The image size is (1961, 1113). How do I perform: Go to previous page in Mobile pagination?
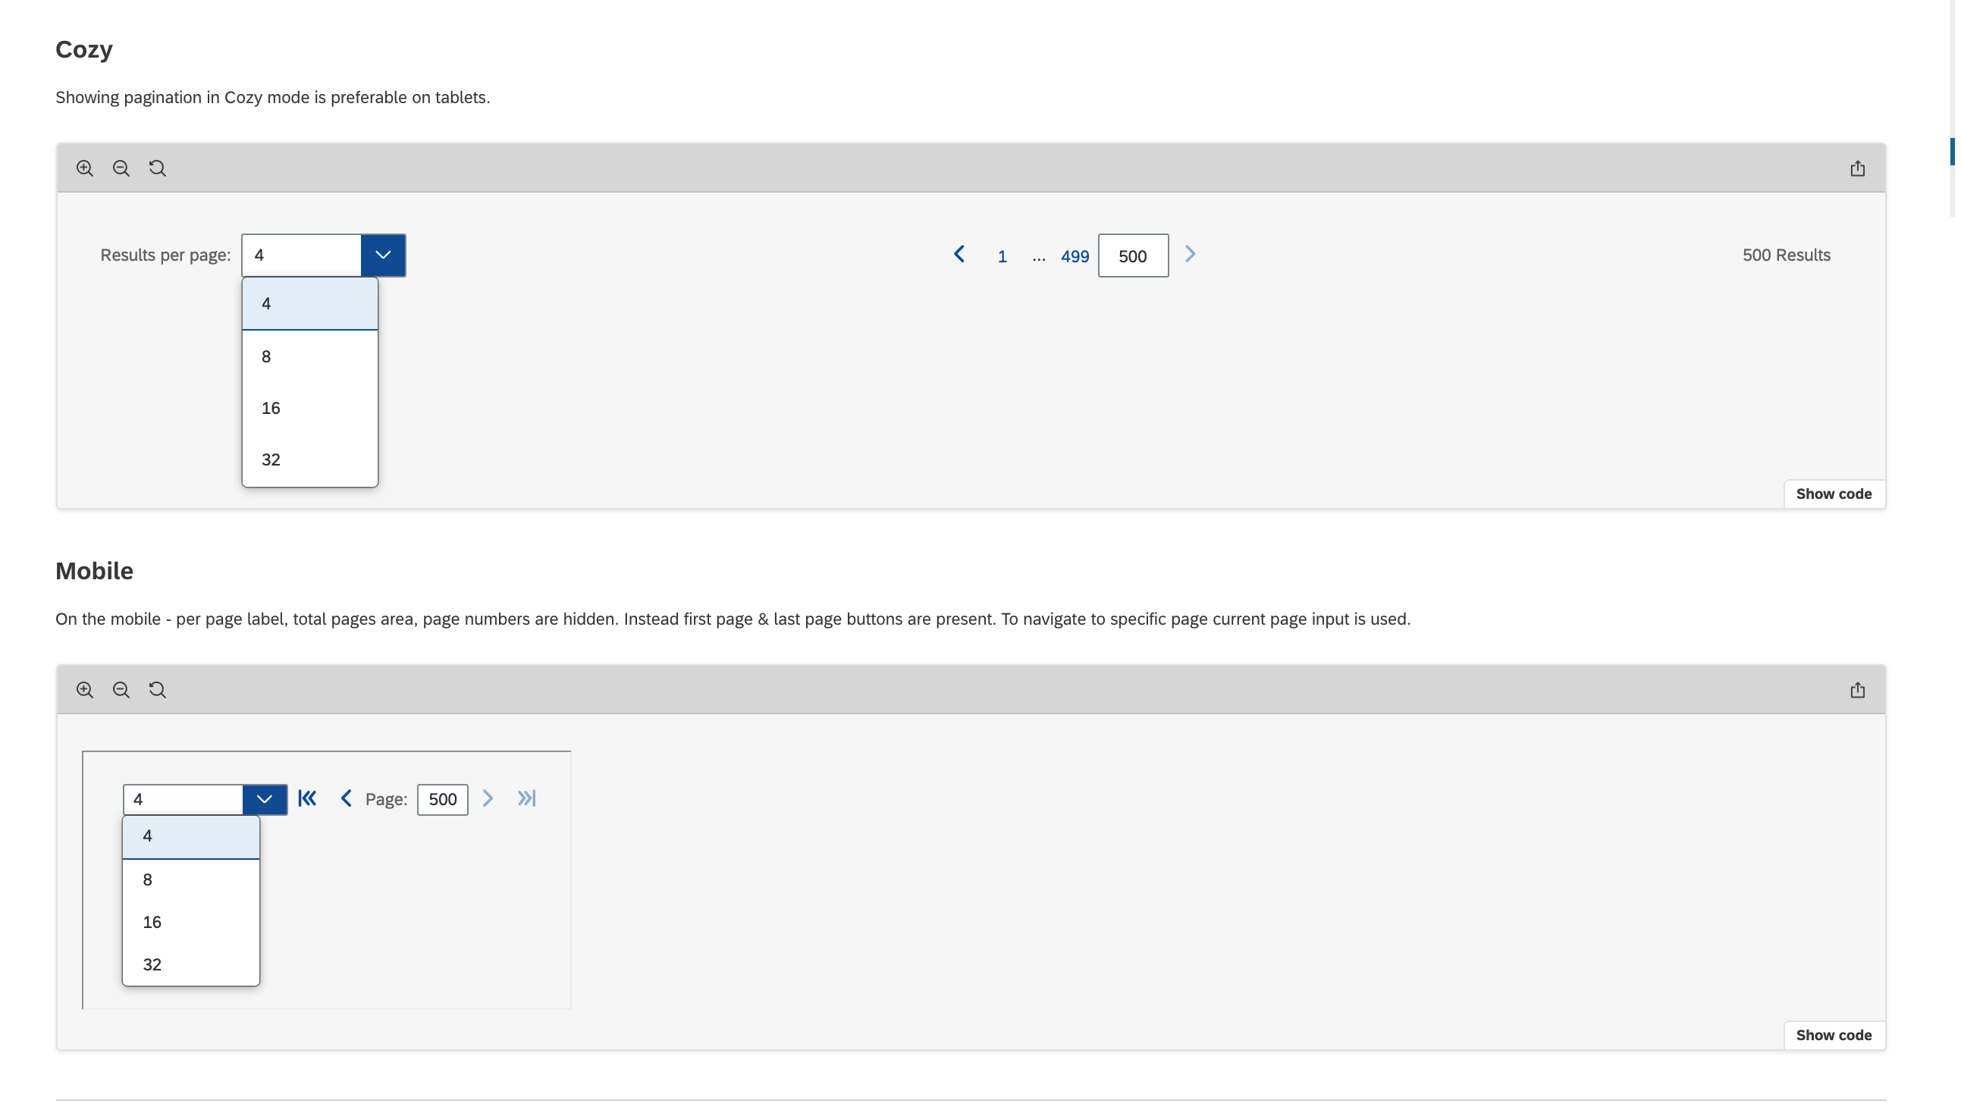pos(347,800)
